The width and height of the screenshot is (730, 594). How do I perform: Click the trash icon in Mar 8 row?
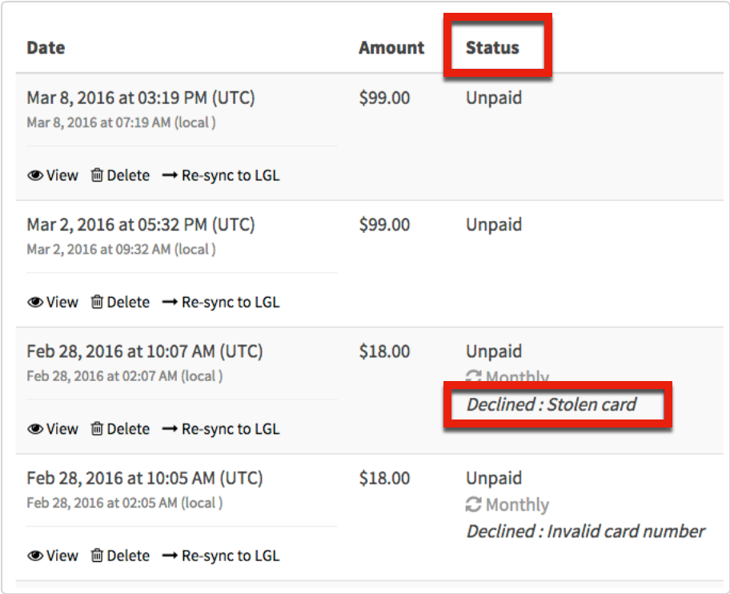pos(97,175)
